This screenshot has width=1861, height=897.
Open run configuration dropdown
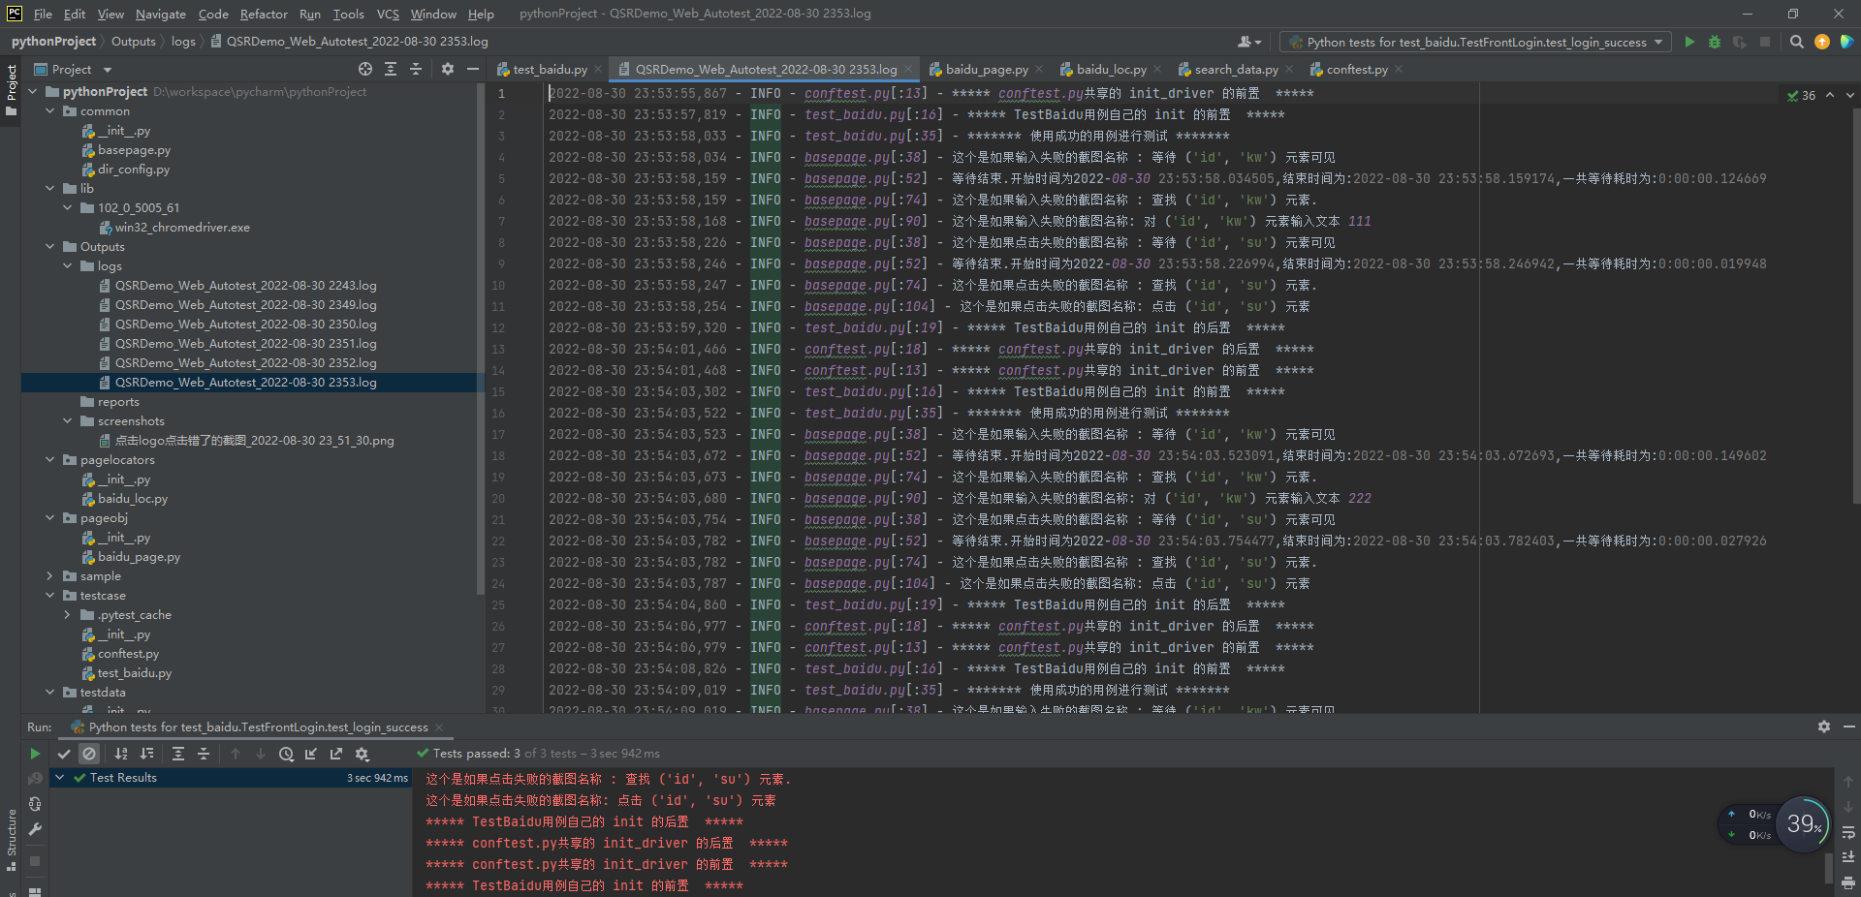[1475, 42]
